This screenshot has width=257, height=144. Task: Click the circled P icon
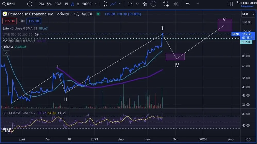tap(153, 4)
